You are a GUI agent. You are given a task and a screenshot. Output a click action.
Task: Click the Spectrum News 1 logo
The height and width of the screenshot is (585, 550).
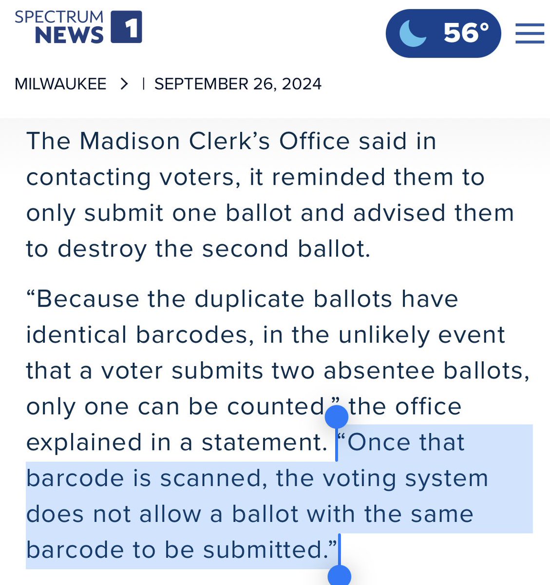point(78,26)
